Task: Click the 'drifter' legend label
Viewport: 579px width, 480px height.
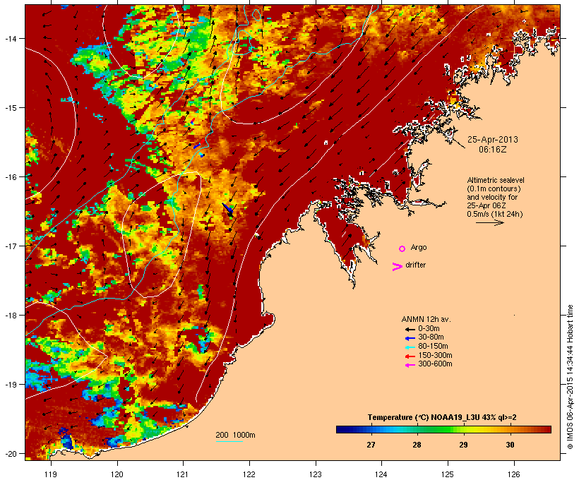Action: click(x=415, y=265)
